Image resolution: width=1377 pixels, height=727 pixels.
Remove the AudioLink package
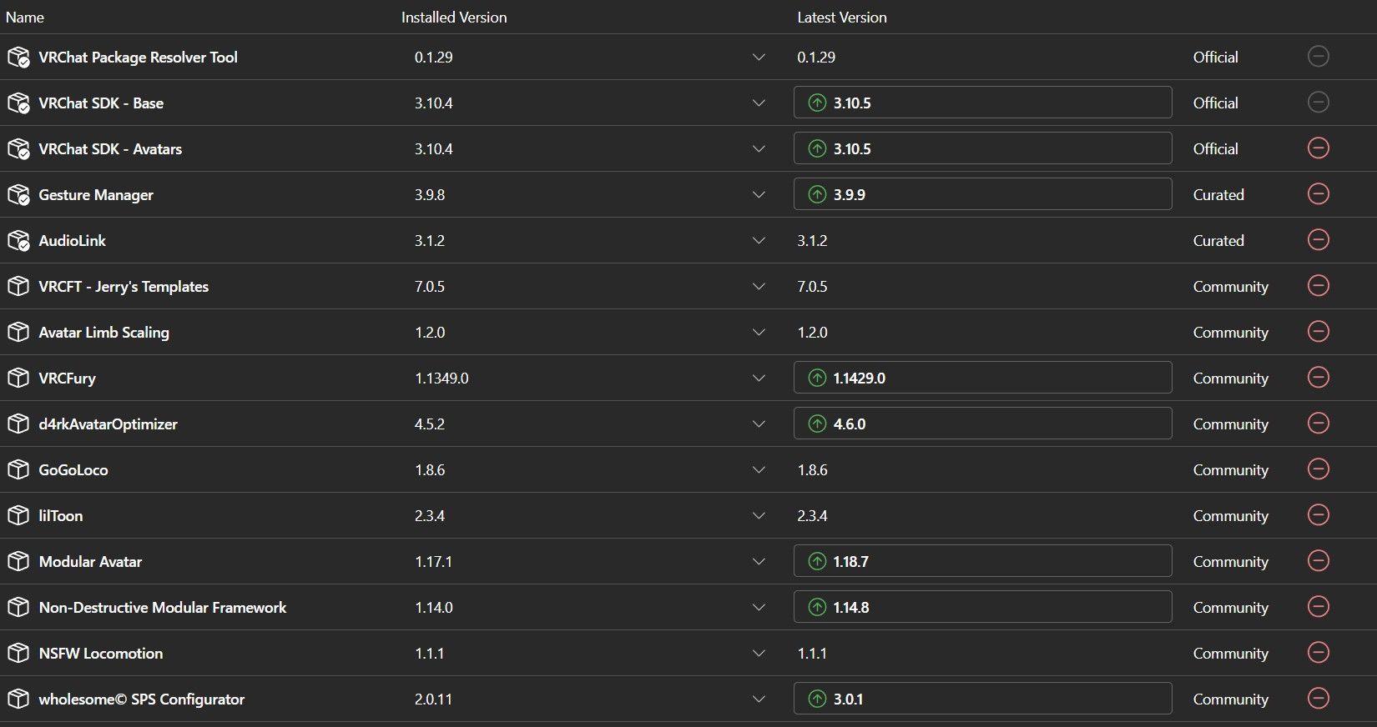[1318, 240]
